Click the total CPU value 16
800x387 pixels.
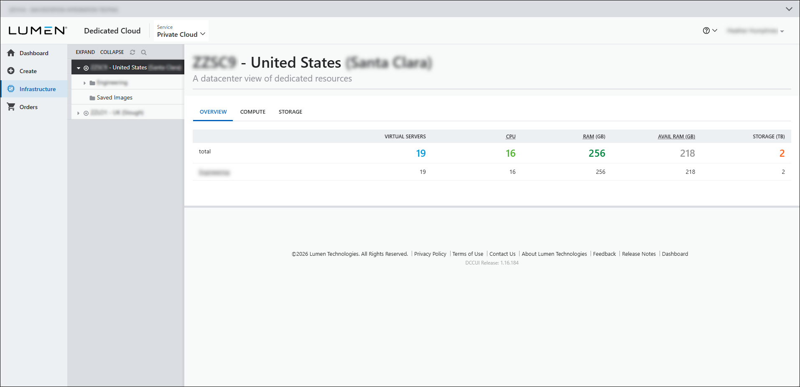[511, 153]
